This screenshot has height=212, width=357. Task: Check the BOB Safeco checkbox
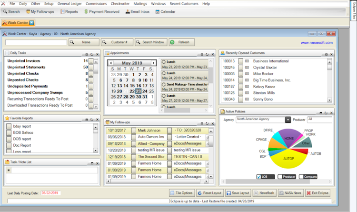click(9, 132)
